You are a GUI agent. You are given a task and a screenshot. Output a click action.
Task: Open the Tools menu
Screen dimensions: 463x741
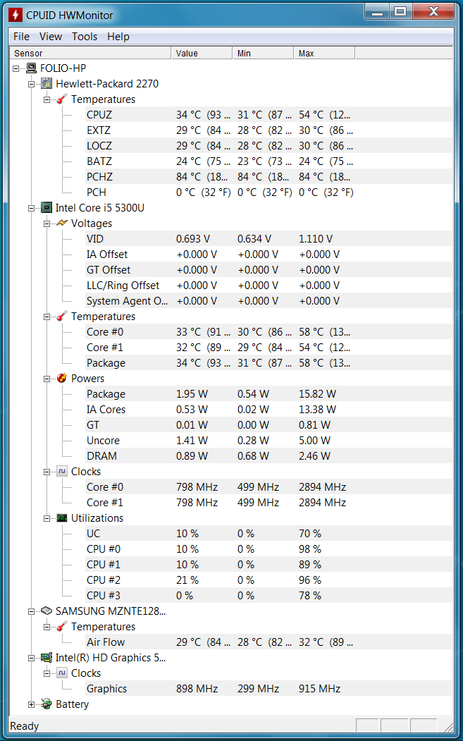[x=85, y=37]
